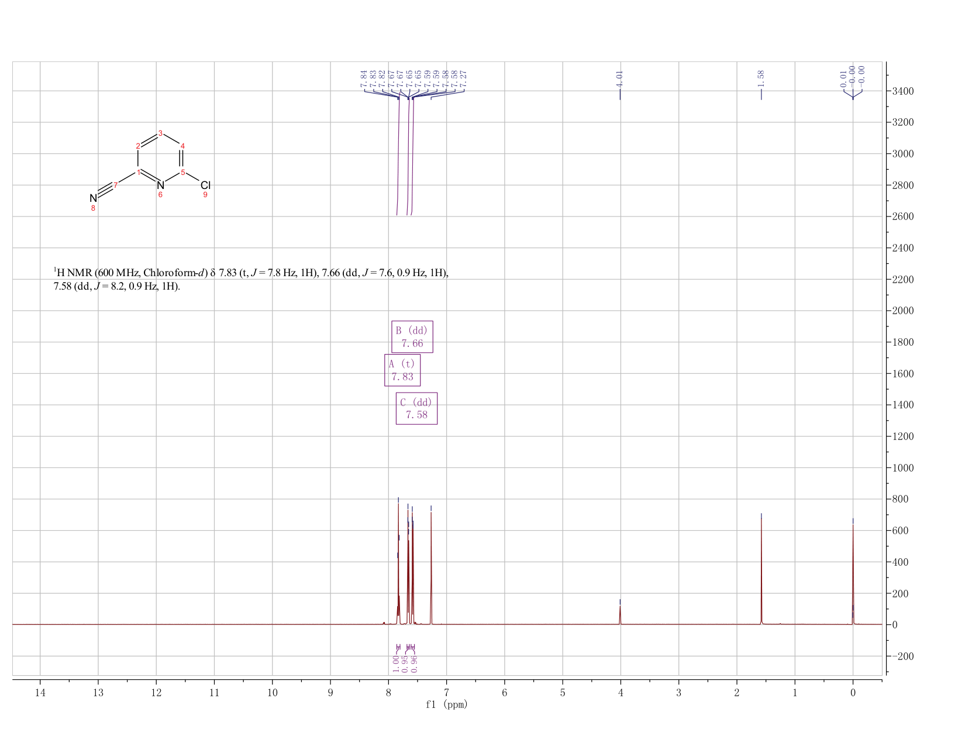Click the y-axis tick label 3000
The height and width of the screenshot is (746, 965).
[903, 154]
